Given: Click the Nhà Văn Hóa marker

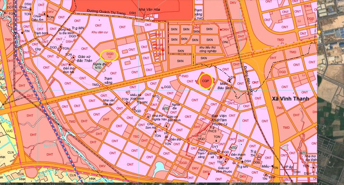Looking at the screenshot, I should [149, 10].
